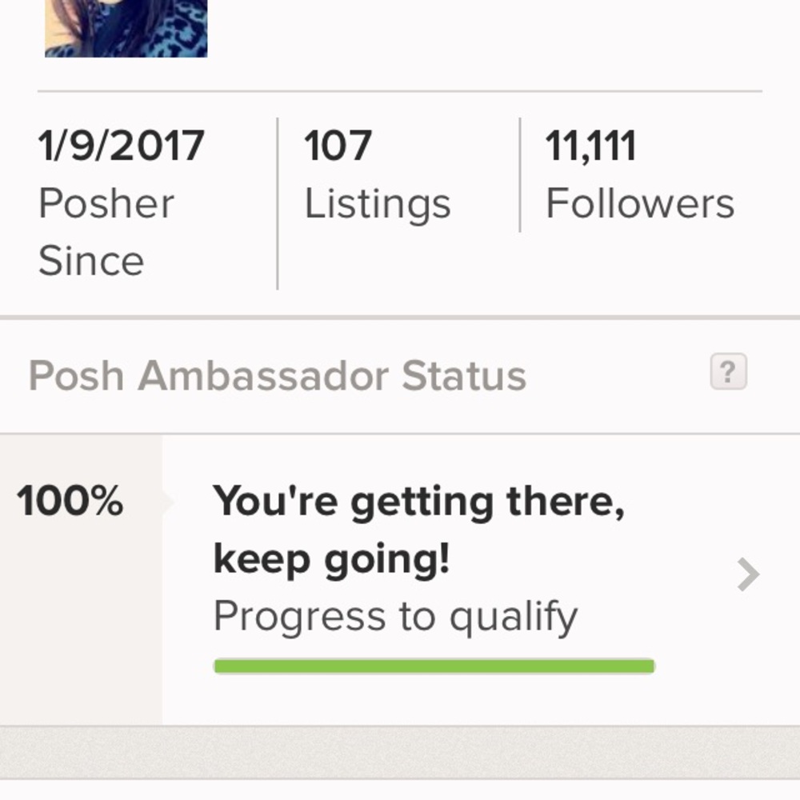Viewport: 800px width, 800px height.
Task: Tap the Posh Ambassador Status header text
Action: tap(276, 373)
